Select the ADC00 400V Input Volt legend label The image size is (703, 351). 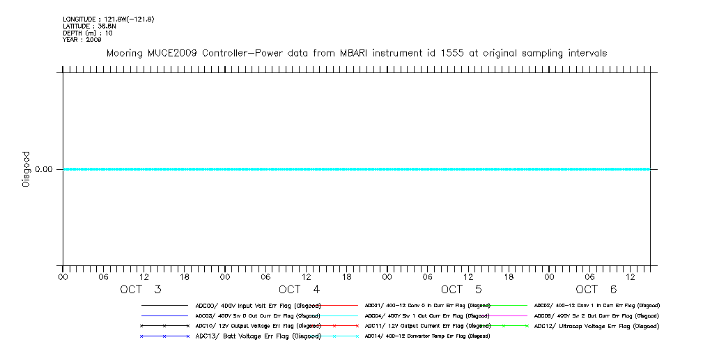click(x=258, y=305)
